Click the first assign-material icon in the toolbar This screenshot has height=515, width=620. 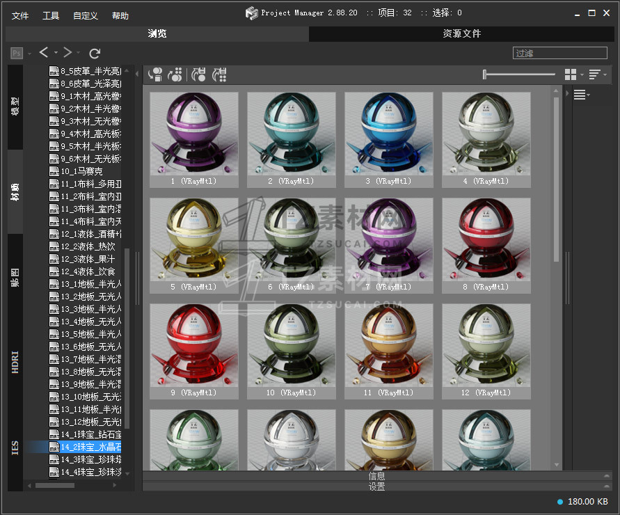pos(156,74)
